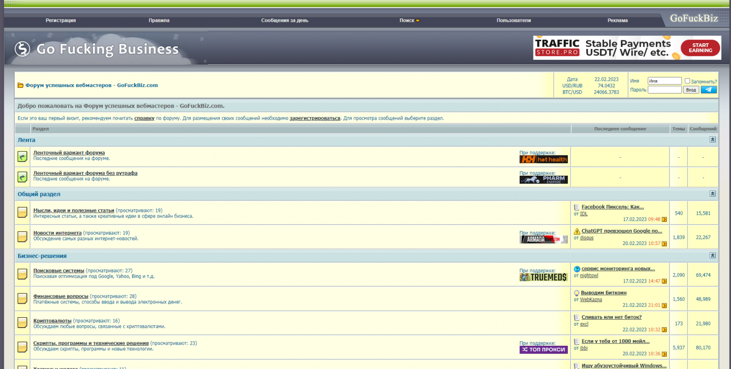Open the Пользователи menu item
Screen dimensions: 731x369
tap(514, 20)
